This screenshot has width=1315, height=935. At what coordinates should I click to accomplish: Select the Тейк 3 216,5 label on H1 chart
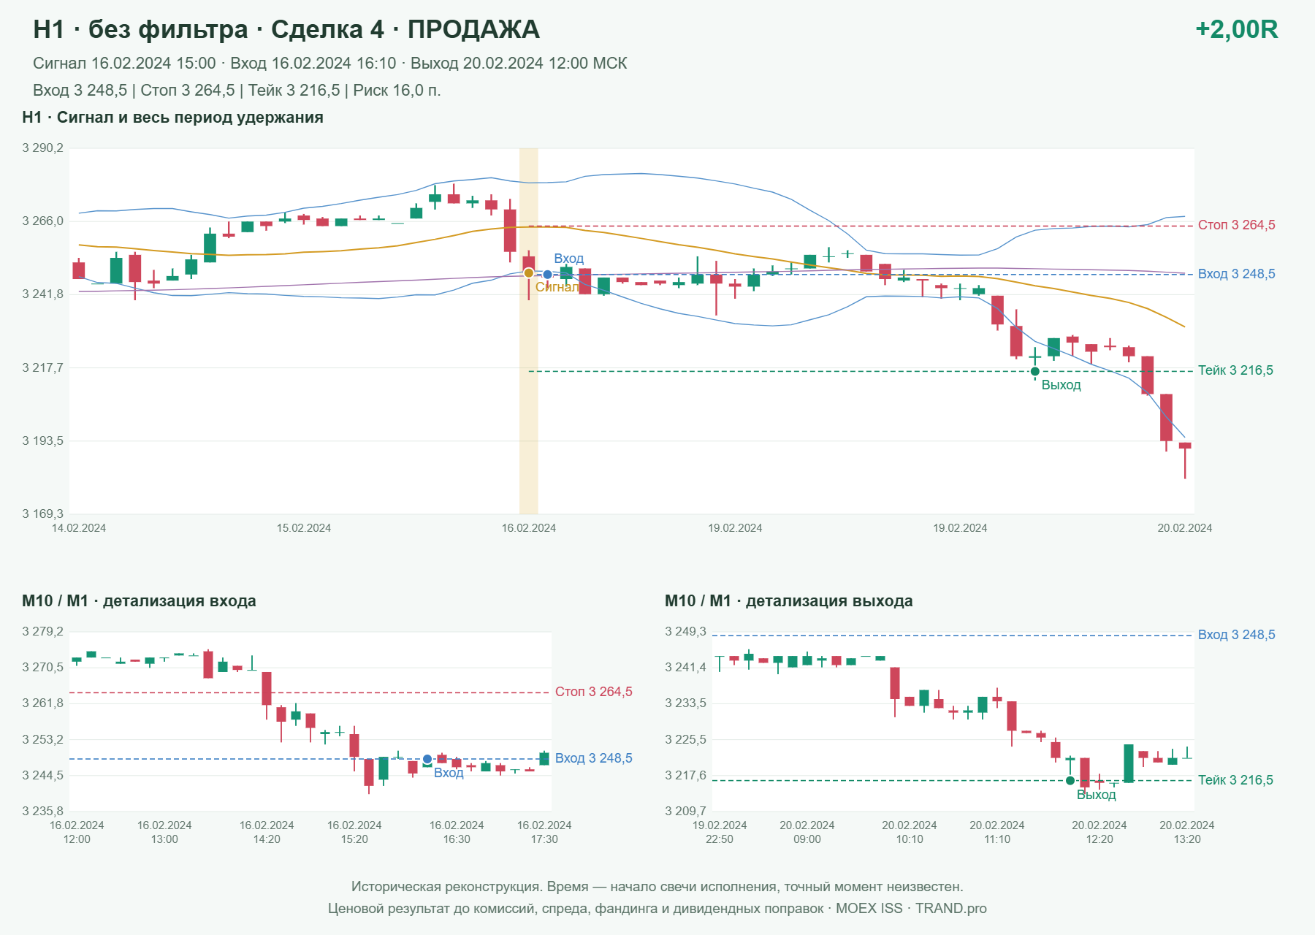point(1235,370)
